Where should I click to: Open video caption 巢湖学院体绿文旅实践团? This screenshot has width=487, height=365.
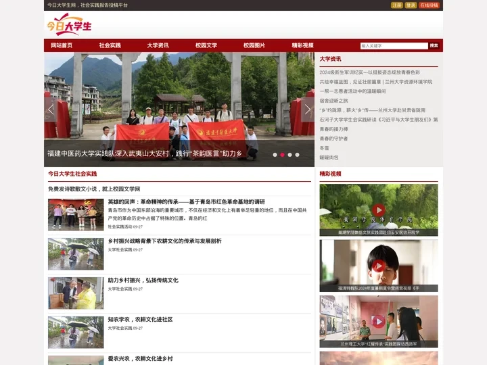tap(379, 233)
